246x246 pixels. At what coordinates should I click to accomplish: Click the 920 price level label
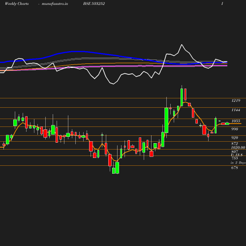235,138
